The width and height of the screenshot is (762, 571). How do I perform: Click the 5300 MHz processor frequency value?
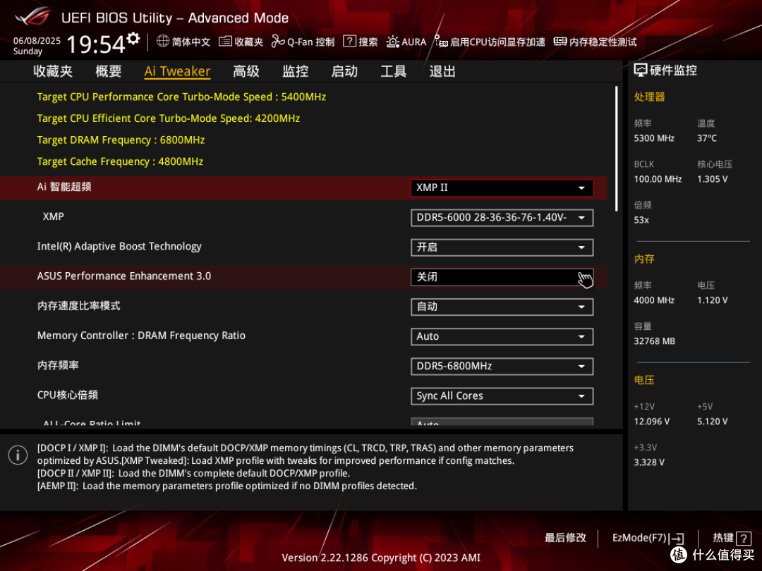[653, 138]
